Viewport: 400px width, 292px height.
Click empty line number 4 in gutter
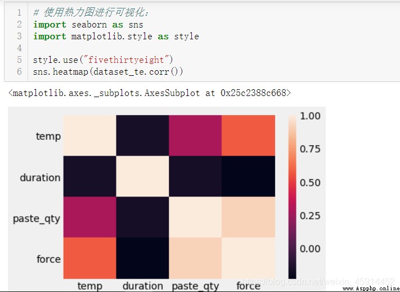point(19,48)
